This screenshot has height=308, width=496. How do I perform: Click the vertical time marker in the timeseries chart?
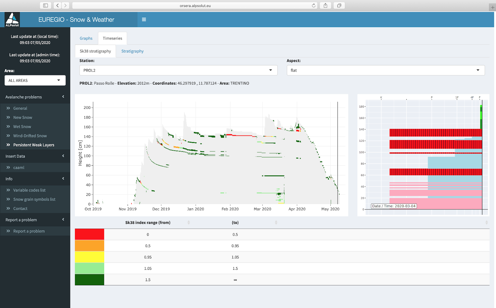tap(337, 153)
